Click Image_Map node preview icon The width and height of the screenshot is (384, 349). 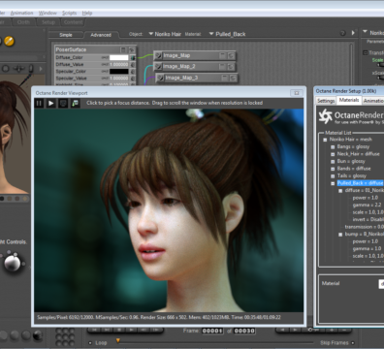coord(158,55)
